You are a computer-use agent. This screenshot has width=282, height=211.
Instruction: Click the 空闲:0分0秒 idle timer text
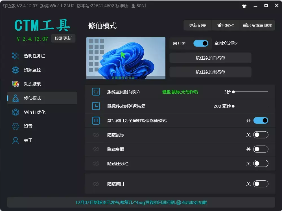(x=226, y=43)
